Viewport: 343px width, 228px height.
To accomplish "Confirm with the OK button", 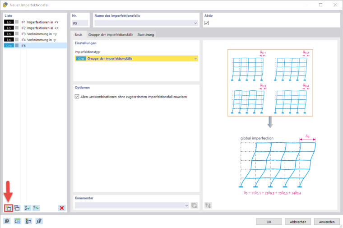I will tap(269, 222).
